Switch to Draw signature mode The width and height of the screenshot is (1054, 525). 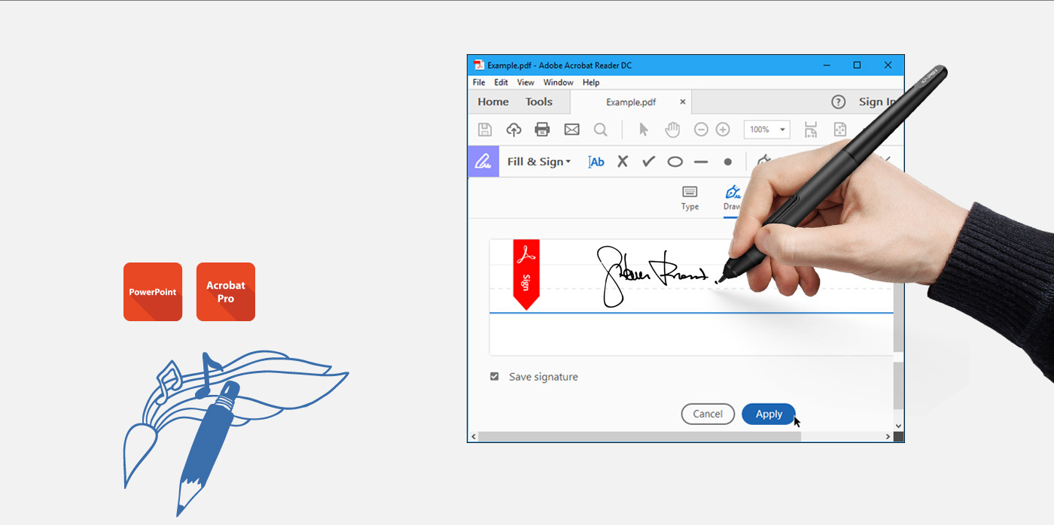coord(732,198)
